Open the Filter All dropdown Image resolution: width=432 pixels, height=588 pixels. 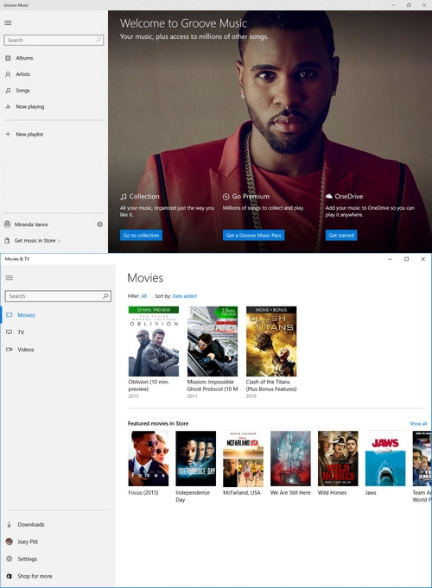(x=143, y=296)
